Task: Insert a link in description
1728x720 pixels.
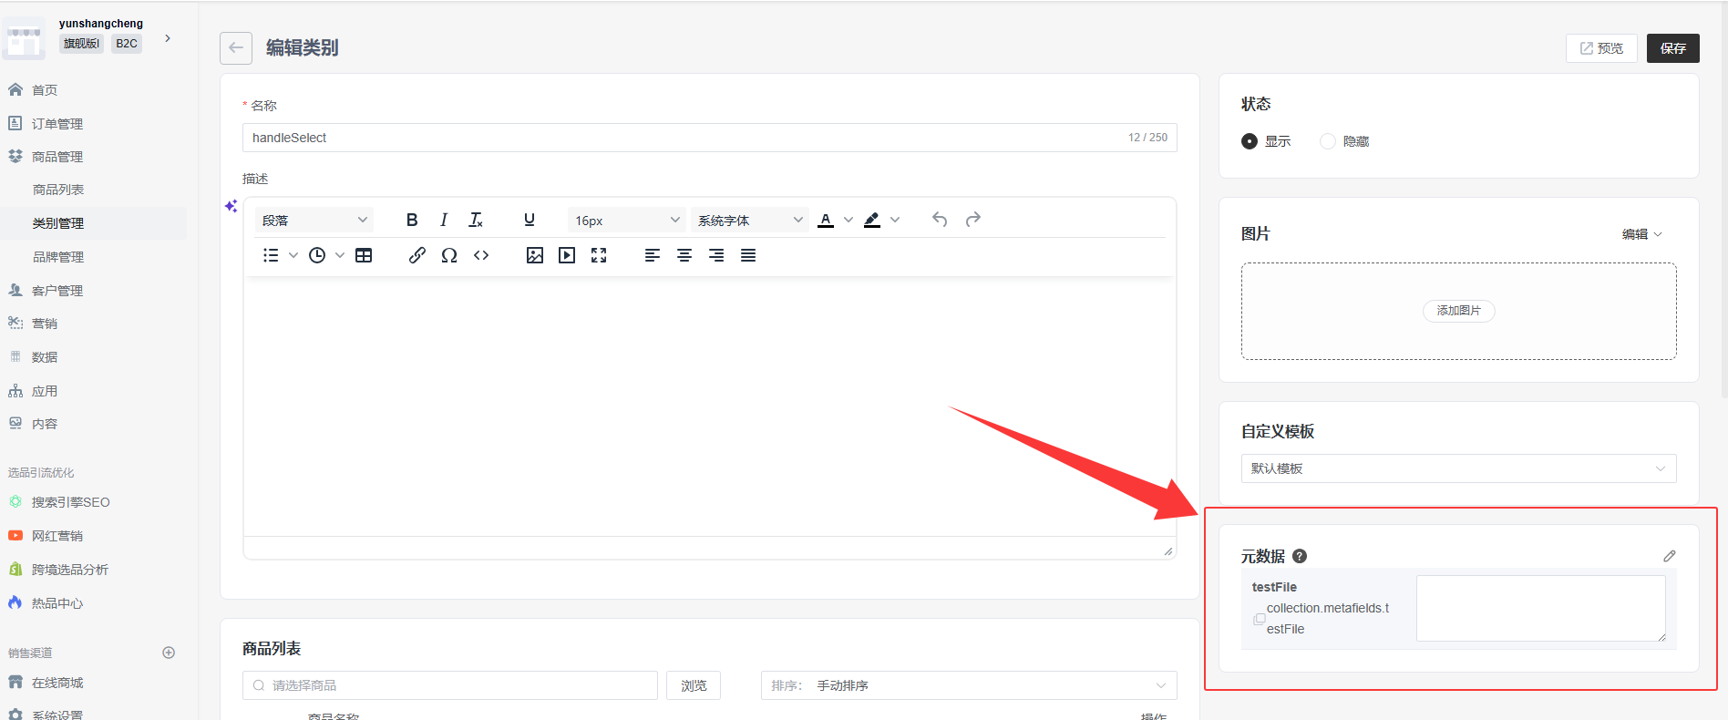Action: (x=417, y=255)
